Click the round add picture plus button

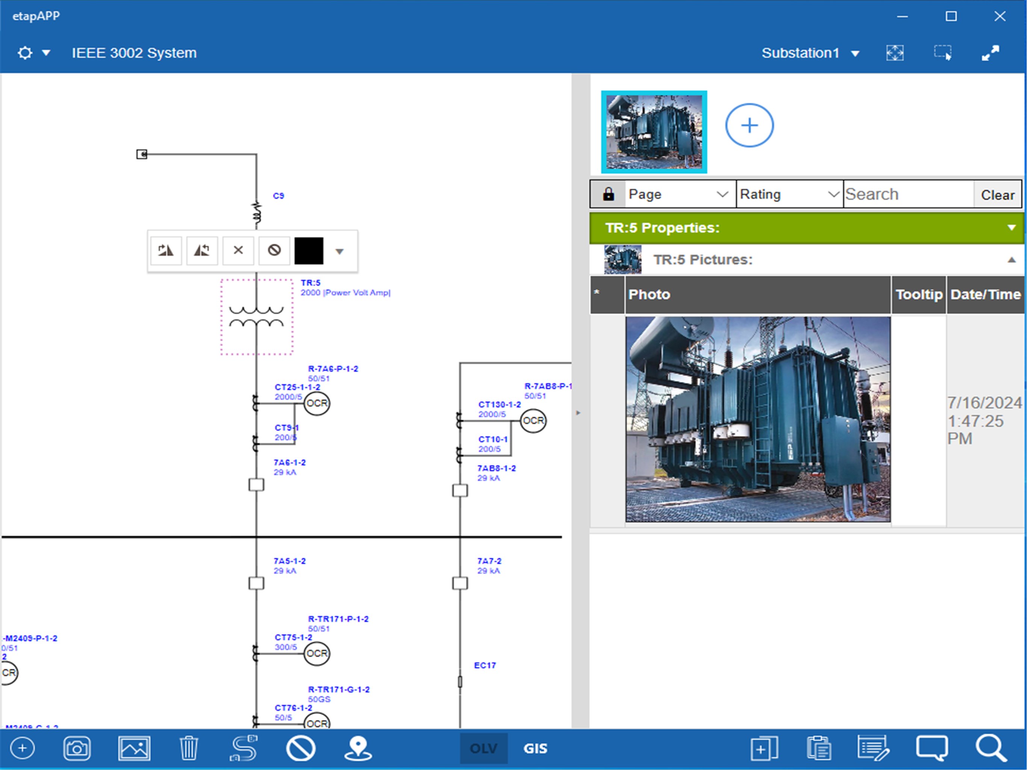pos(749,126)
